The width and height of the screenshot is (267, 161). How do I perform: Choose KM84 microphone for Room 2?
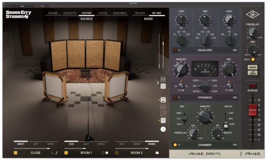point(152,143)
